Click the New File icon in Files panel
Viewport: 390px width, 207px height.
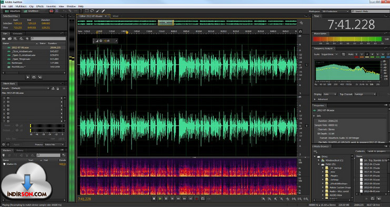tap(15, 38)
